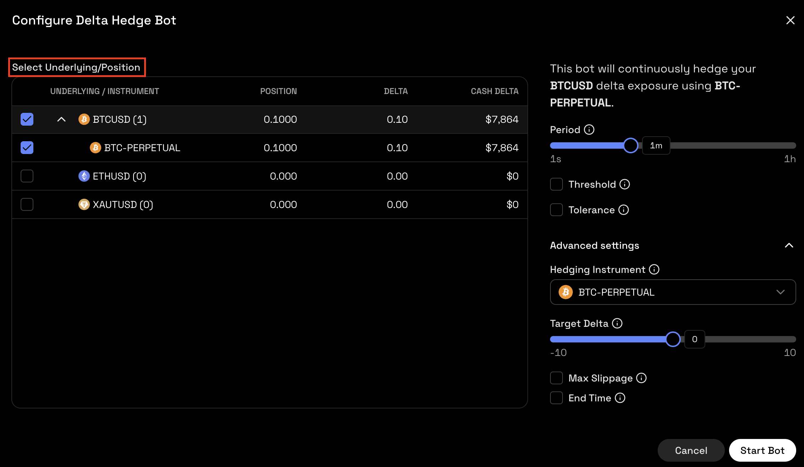Open the Tolerance info icon

pos(624,210)
